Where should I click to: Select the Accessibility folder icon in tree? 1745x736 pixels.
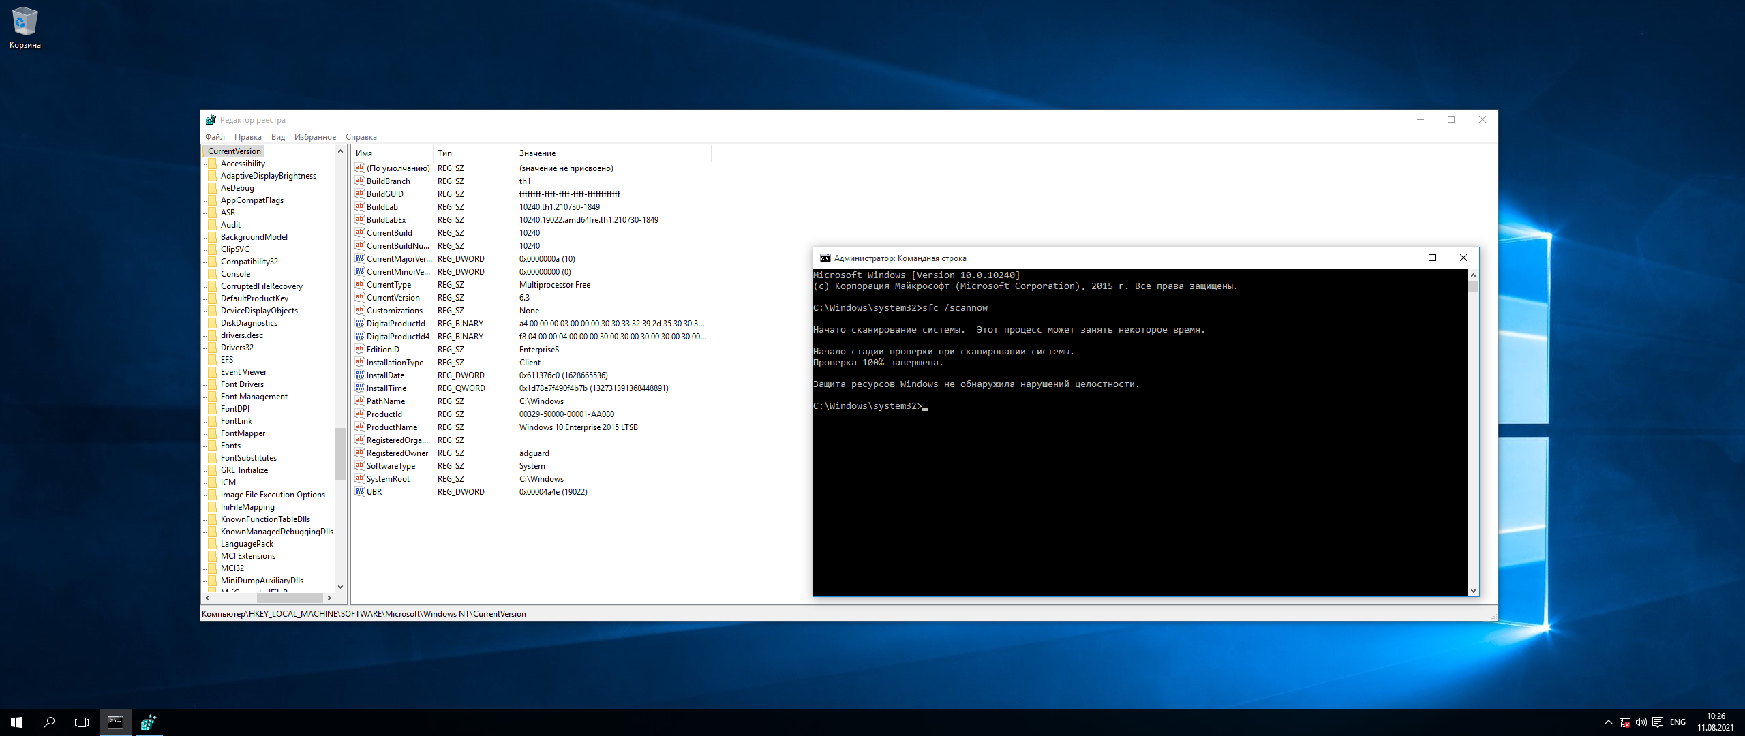[x=213, y=164]
